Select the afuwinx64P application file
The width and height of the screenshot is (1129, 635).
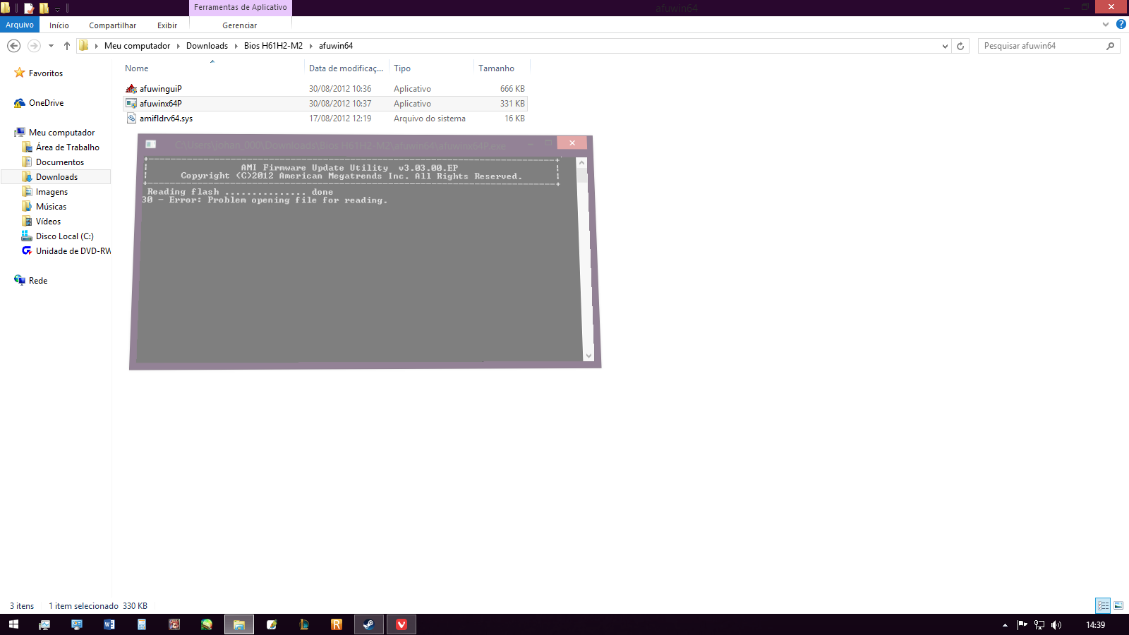[x=161, y=104]
